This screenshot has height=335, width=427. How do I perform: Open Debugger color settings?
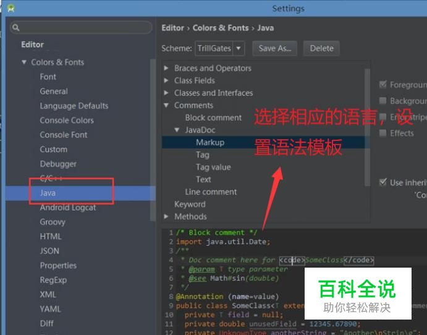(58, 164)
